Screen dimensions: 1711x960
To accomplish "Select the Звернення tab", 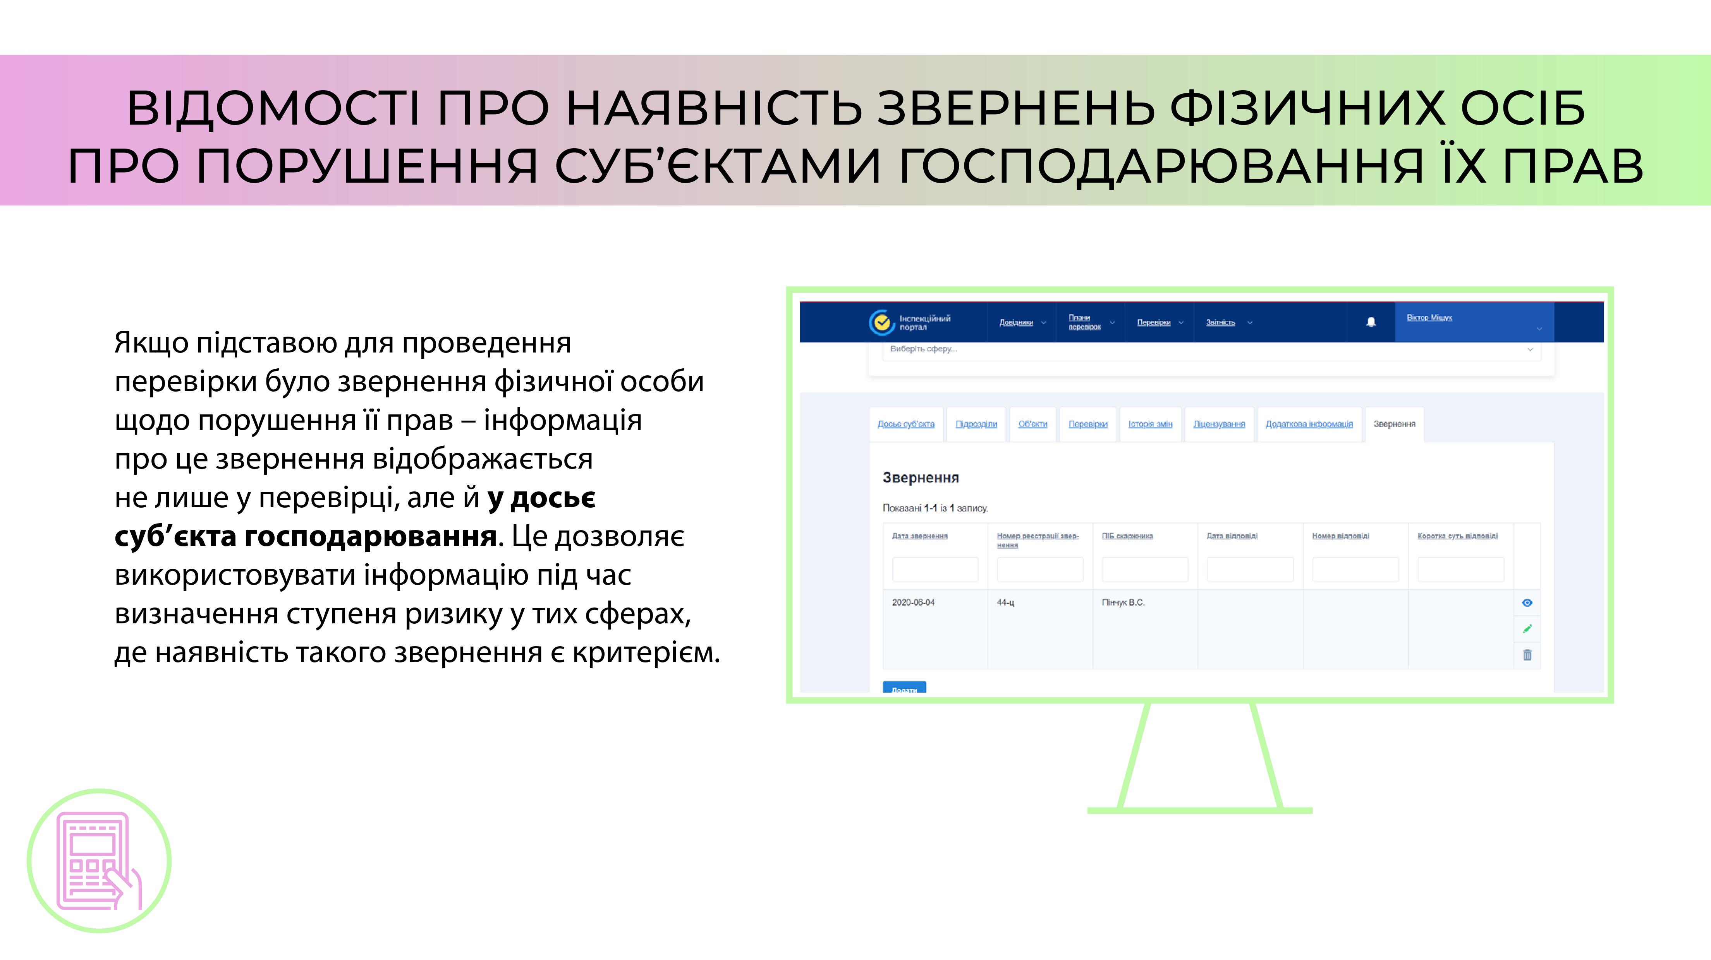I will pyautogui.click(x=1394, y=424).
